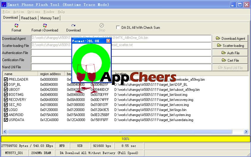
Task: Open the Window menu
Action: [x=49, y=12]
